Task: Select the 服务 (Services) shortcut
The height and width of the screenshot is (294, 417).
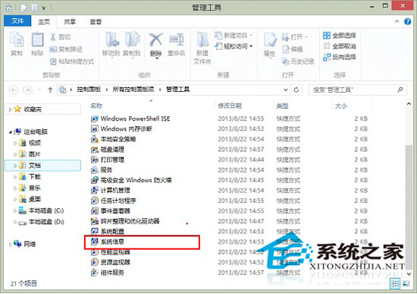Action: [102, 169]
